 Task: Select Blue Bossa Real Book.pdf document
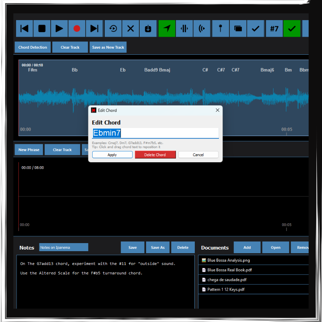pyautogui.click(x=229, y=270)
